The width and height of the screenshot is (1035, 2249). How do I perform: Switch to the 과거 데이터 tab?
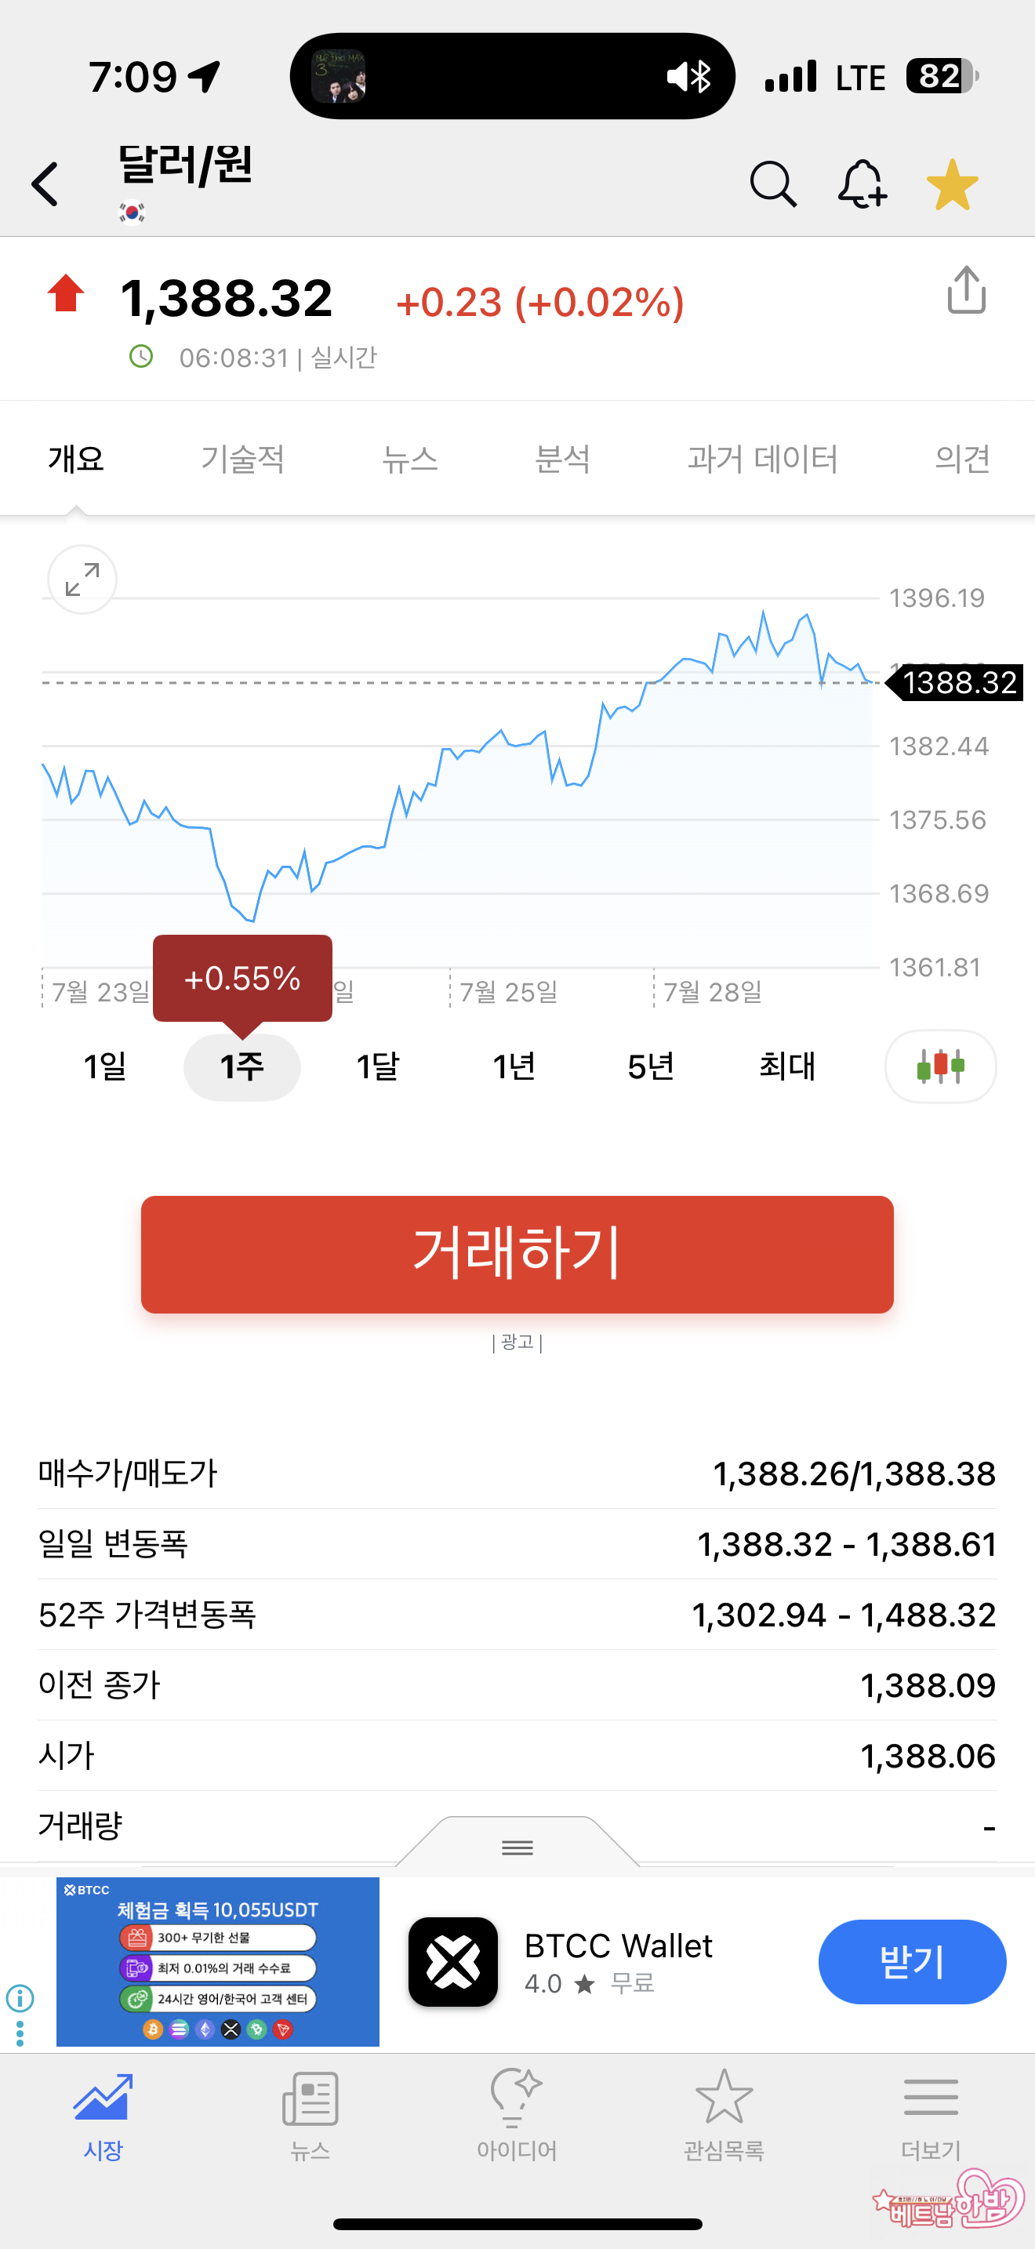pyautogui.click(x=762, y=459)
